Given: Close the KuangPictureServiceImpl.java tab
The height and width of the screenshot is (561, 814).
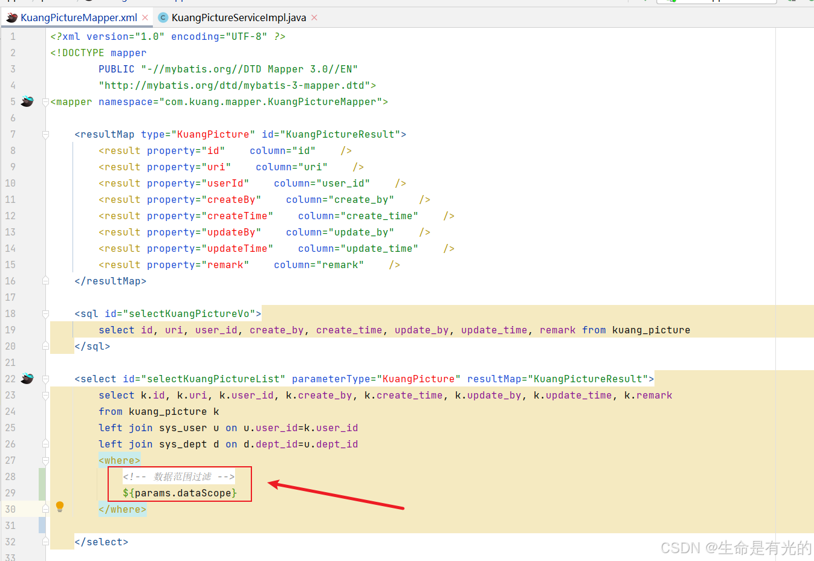Looking at the screenshot, I should pos(314,18).
